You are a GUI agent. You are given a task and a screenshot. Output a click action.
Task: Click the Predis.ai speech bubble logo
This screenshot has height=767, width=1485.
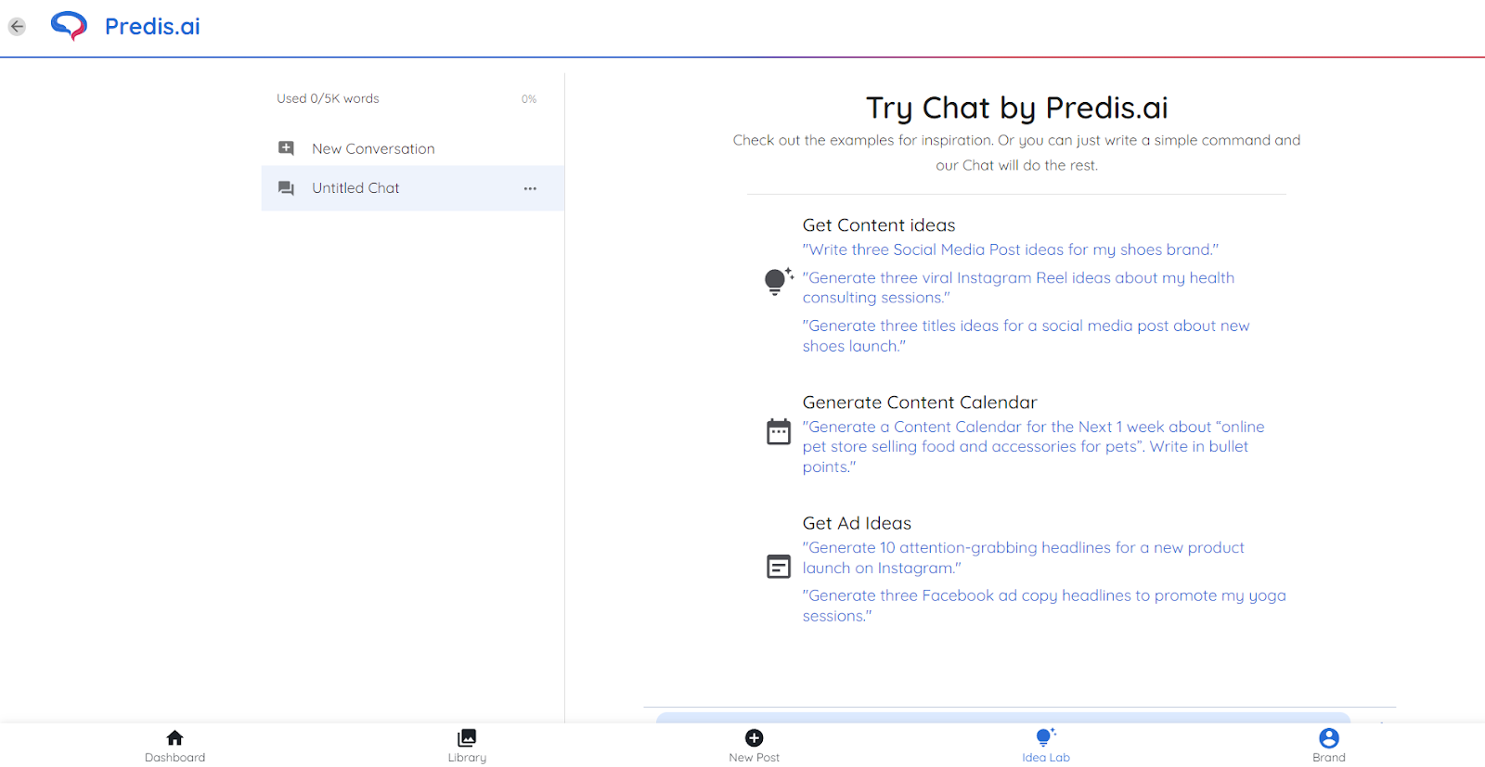(69, 26)
